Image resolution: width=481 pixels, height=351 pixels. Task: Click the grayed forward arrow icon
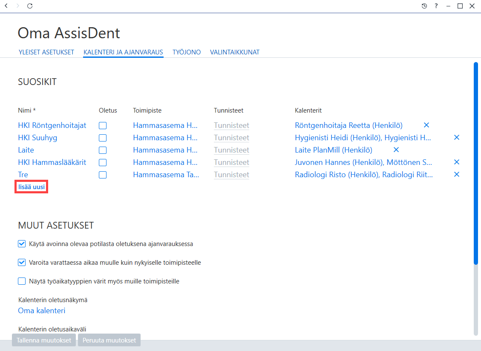(x=18, y=6)
